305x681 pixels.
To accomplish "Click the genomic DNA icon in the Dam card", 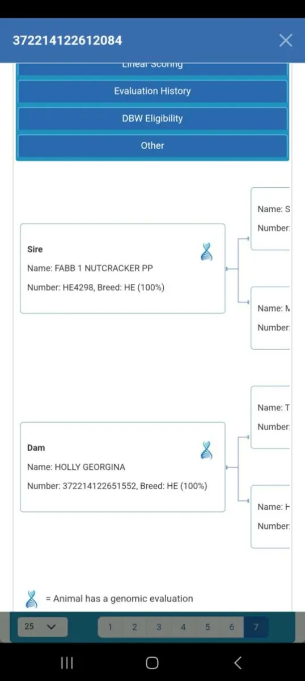I will 207,450.
